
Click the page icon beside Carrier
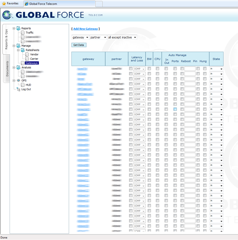(x=27, y=59)
